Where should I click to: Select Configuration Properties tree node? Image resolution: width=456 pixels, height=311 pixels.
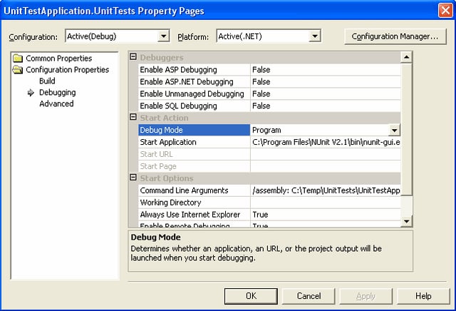[67, 70]
